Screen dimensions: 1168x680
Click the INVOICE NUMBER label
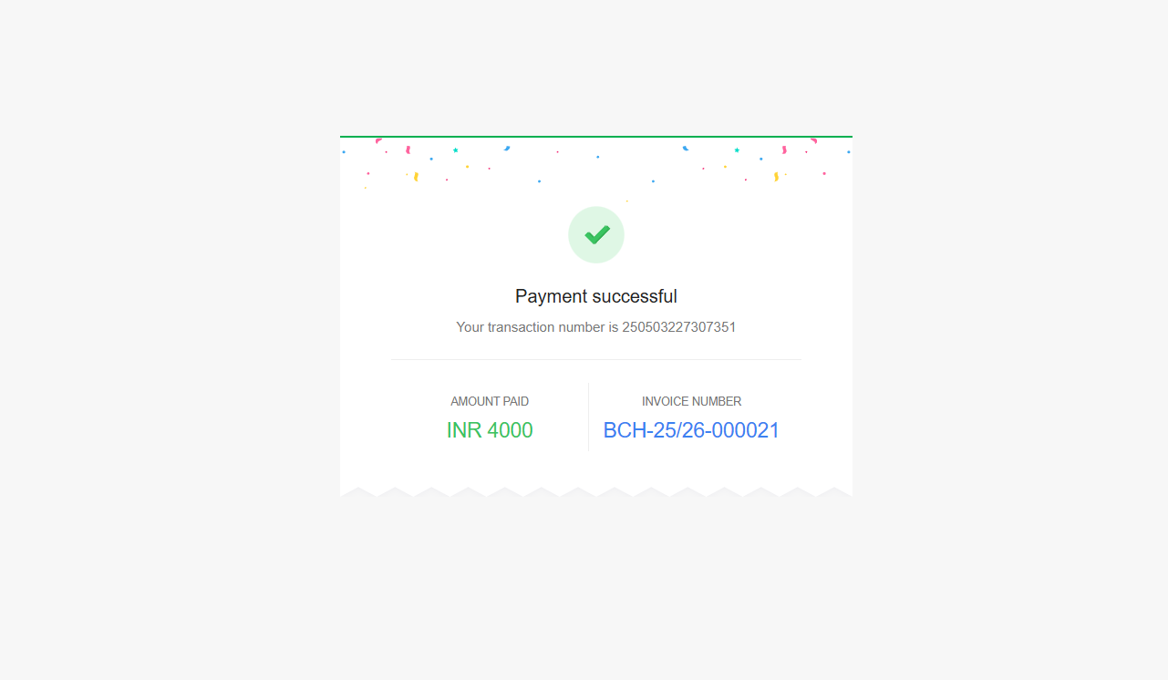(691, 401)
